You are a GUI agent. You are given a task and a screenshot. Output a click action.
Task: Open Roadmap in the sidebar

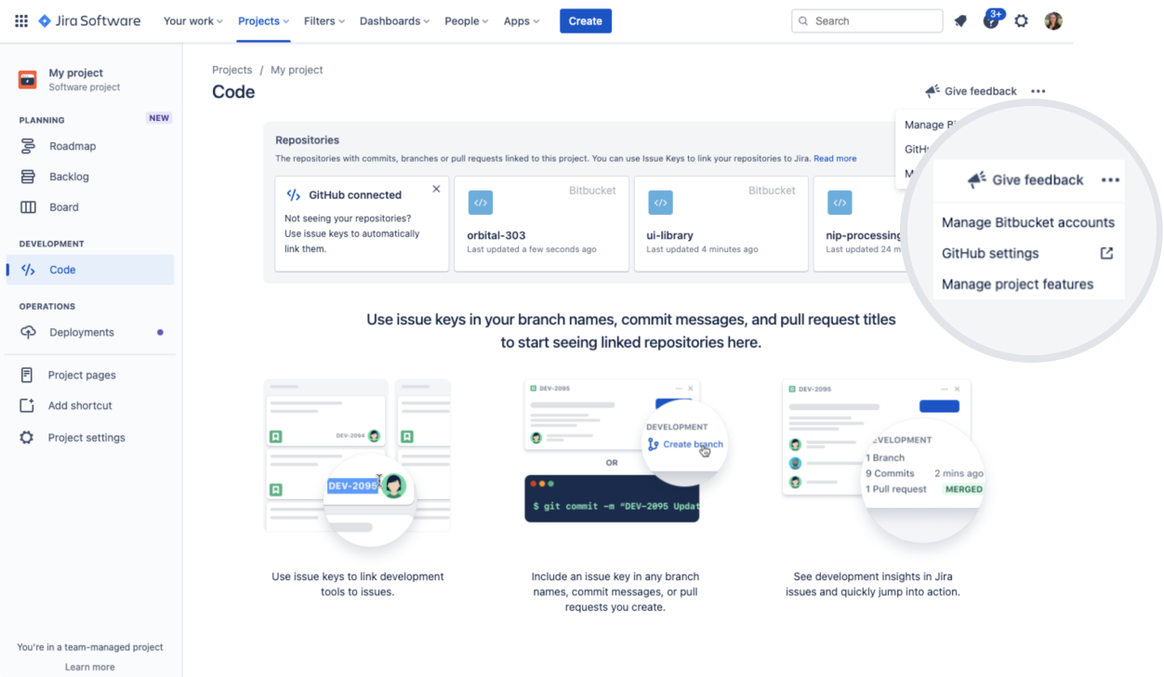(90, 146)
